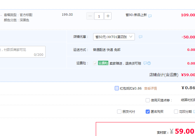This screenshot has width=195, height=136.
Task: Click the green 运费险 badge
Action: pos(103,63)
